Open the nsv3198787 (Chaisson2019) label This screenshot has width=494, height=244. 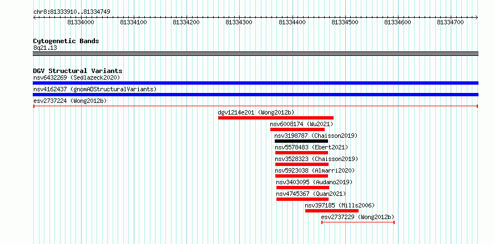pos(316,136)
